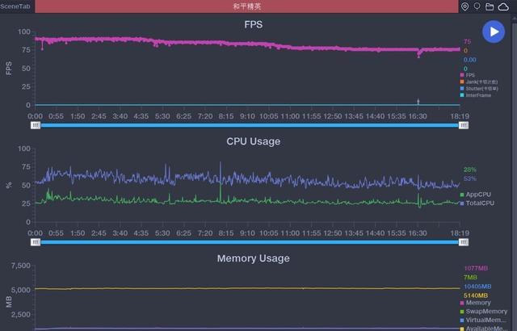Image resolution: width=517 pixels, height=331 pixels.
Task: Click the blue play button
Action: tap(494, 31)
